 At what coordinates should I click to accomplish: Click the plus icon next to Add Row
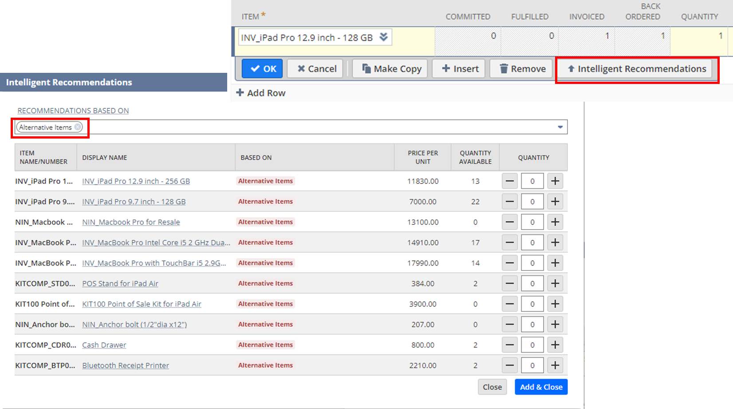pos(240,92)
